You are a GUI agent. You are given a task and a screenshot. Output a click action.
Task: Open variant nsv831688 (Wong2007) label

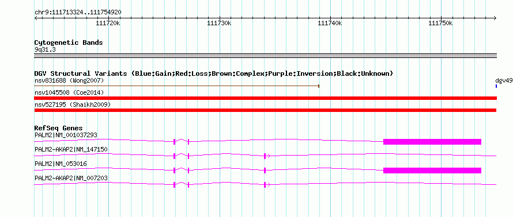(69, 80)
